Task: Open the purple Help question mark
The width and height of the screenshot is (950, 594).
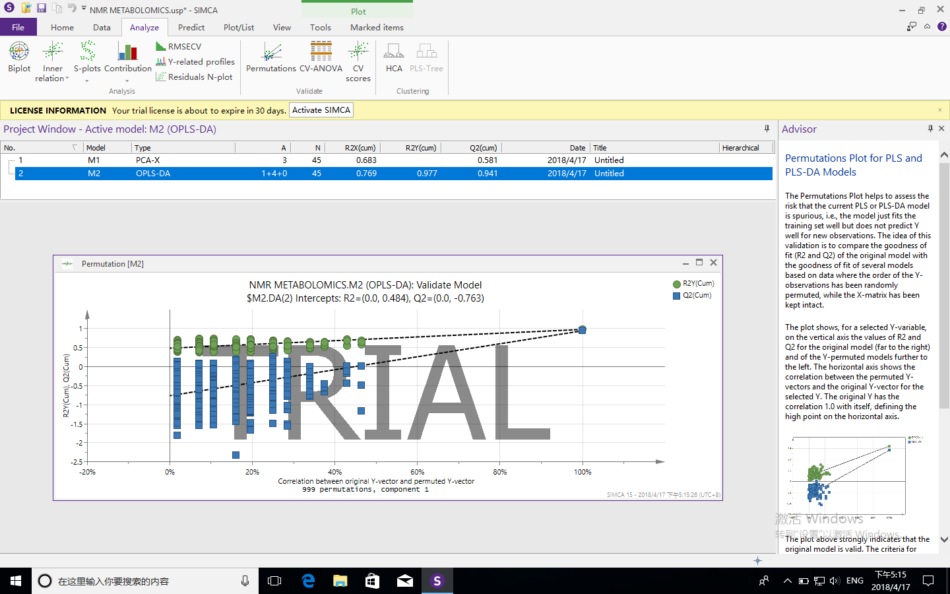Action: tap(942, 26)
